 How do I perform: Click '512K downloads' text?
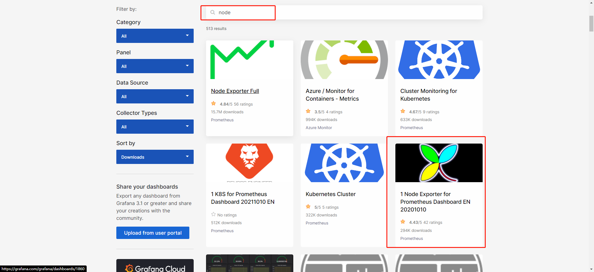coord(226,223)
